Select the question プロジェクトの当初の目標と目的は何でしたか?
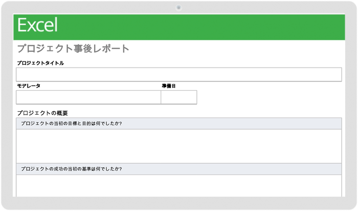The width and height of the screenshot is (358, 211). (72, 123)
